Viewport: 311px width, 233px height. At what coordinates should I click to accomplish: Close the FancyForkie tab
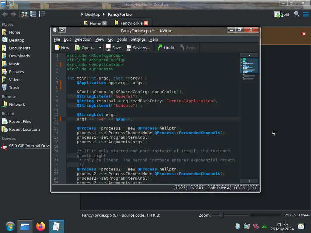146,23
